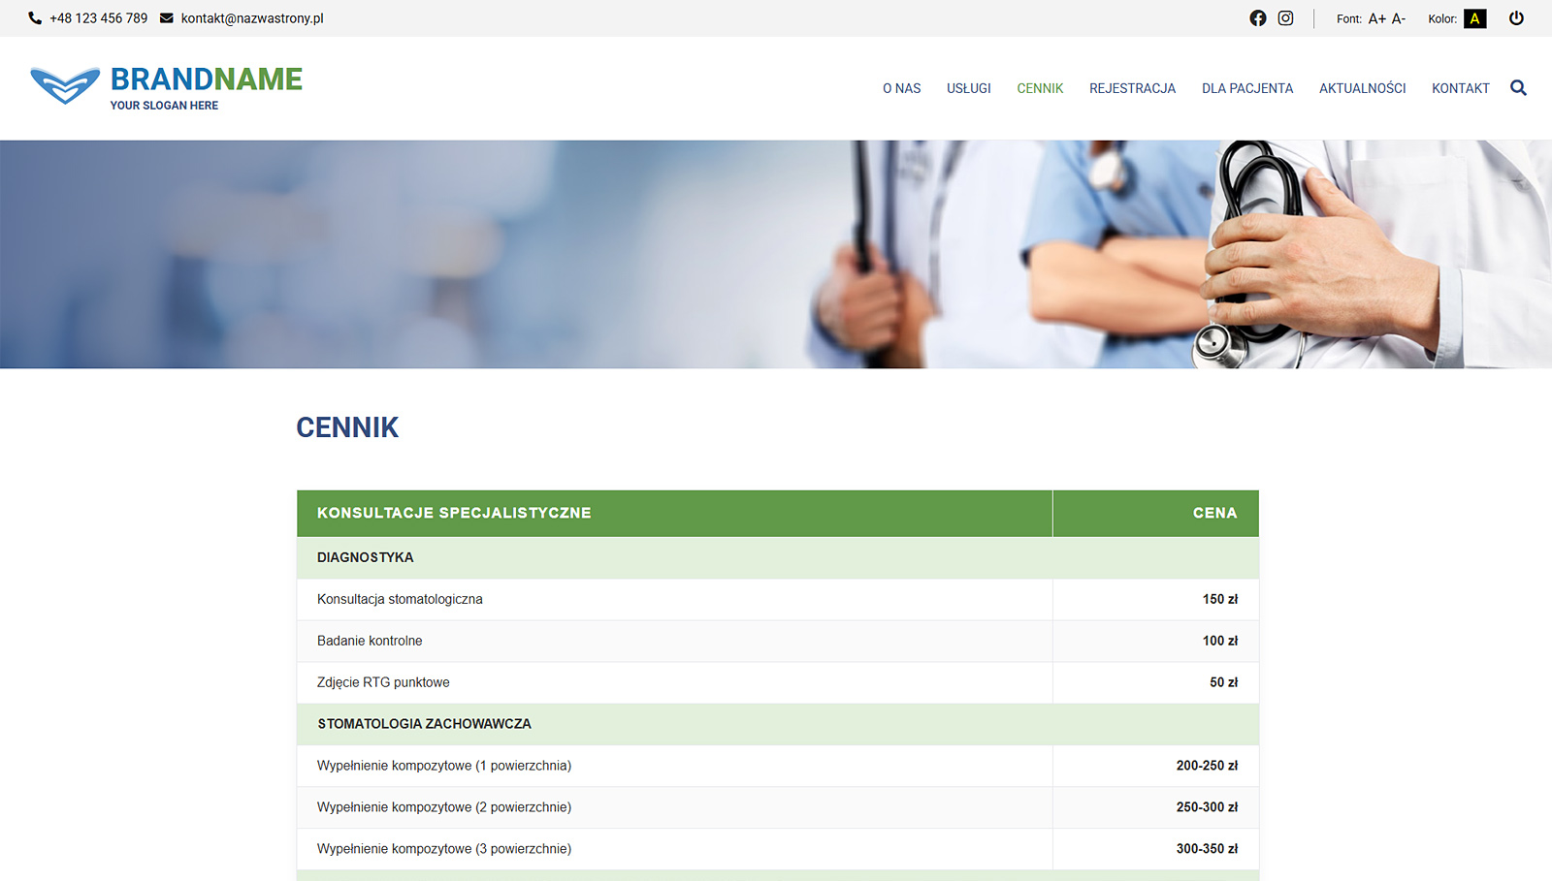Click the envelope email icon
Screen dimensions: 1552x881
167,18
